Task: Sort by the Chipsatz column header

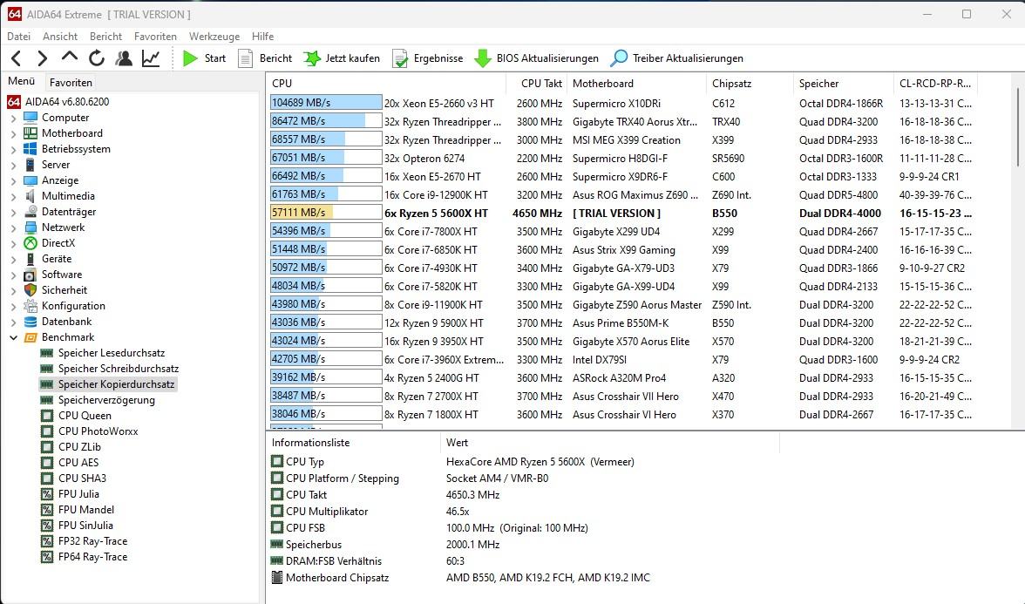Action: [x=750, y=84]
